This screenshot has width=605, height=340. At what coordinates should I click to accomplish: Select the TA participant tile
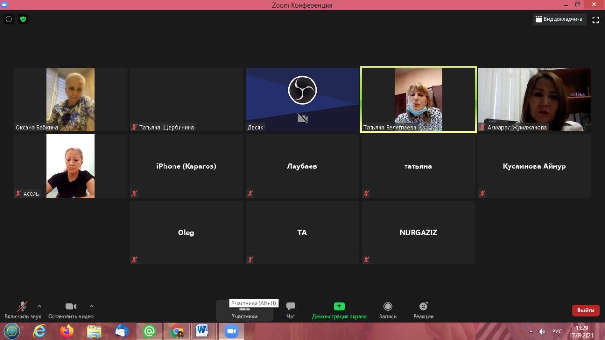(x=302, y=232)
